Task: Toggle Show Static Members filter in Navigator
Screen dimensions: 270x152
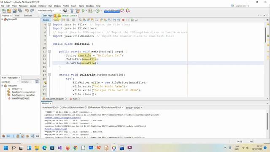Action: (x=13, y=136)
